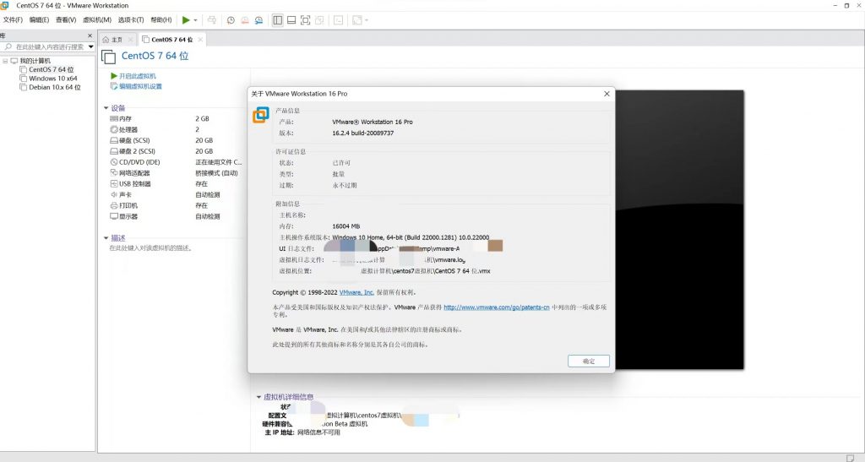Open the 文件(F) menu
Screen dimensions: 865x462
pyautogui.click(x=13, y=19)
